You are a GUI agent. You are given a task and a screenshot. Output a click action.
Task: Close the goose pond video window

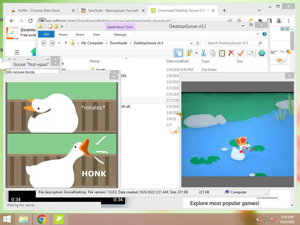(x=290, y=76)
